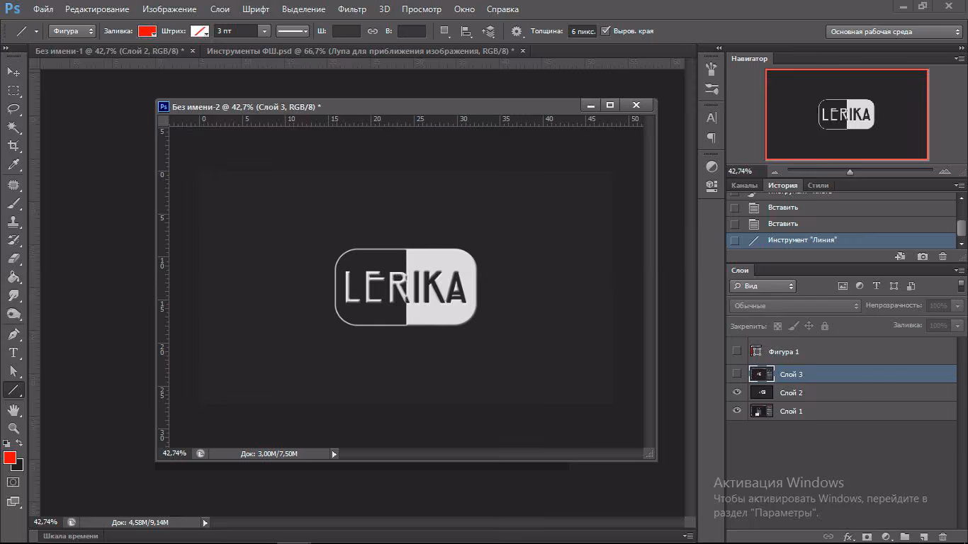Image resolution: width=968 pixels, height=544 pixels.
Task: Select the Clone Stamp tool
Action: pos(13,222)
